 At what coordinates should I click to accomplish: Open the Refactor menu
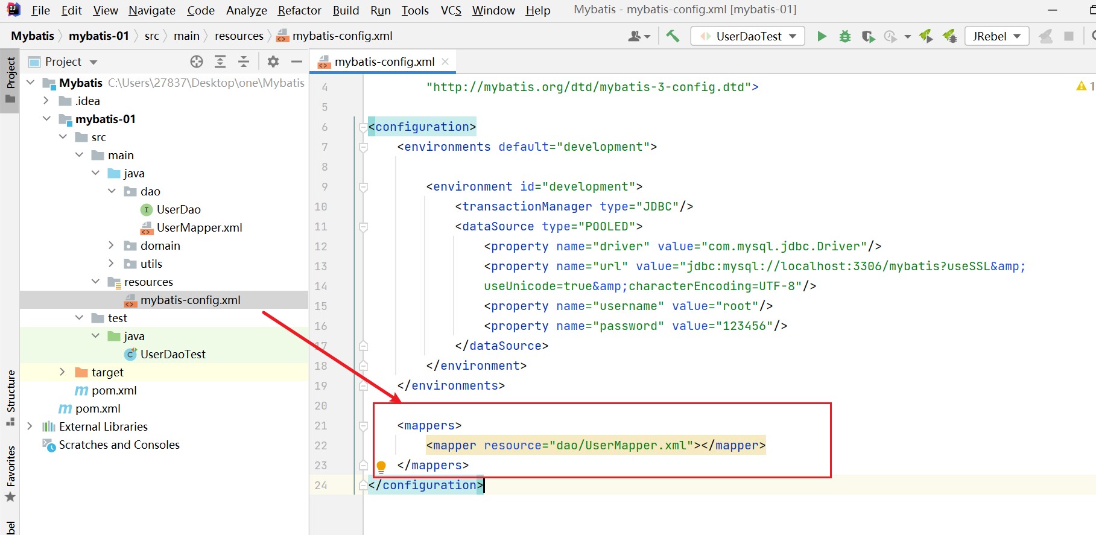(x=299, y=10)
